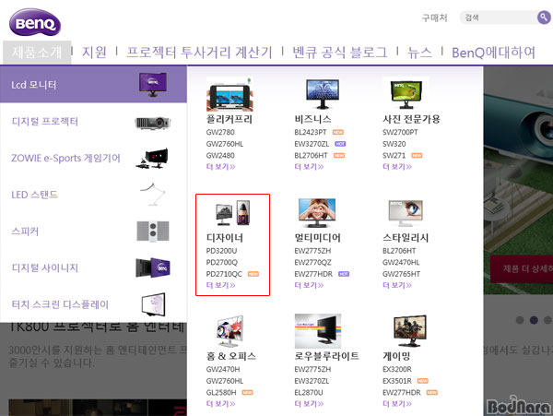Open the SW2700PT product link
Image resolution: width=553 pixels, height=416 pixels.
(400, 132)
